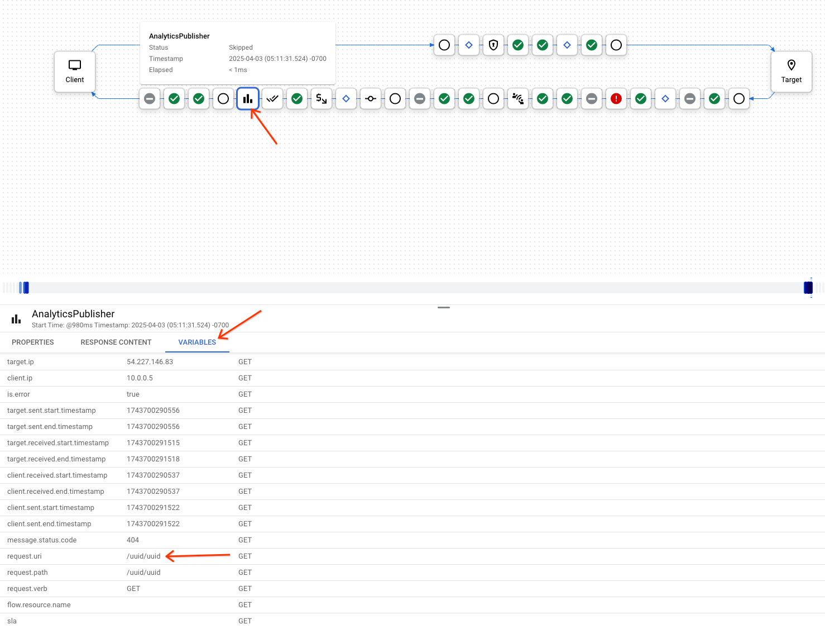Click the satellite message-logging policy icon
Screen dimensions: 825x629
pos(518,98)
